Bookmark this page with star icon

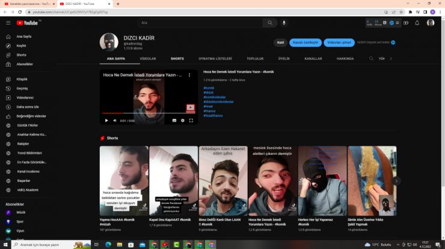coord(401,12)
